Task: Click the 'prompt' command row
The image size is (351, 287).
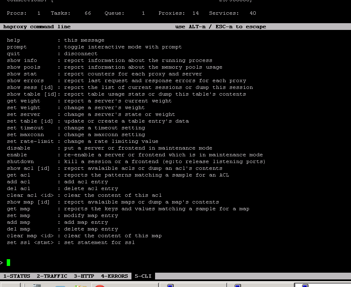Action: pos(94,47)
